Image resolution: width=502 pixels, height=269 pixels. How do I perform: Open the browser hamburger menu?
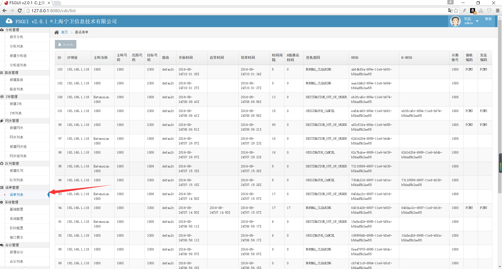498,11
